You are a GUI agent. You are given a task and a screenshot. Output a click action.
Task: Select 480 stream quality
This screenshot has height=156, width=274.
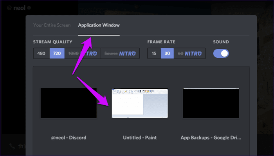pos(41,53)
